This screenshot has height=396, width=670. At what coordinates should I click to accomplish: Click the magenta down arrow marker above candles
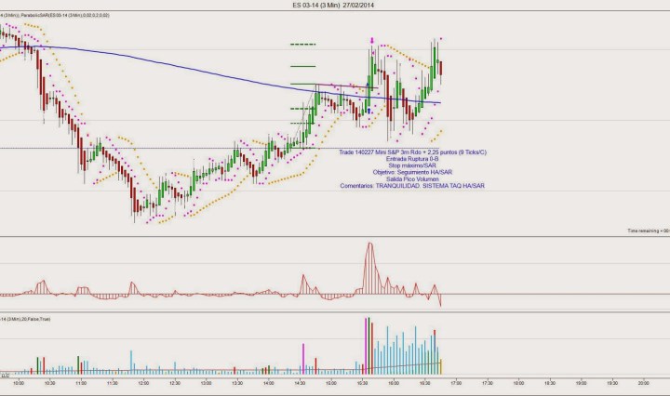pyautogui.click(x=373, y=41)
